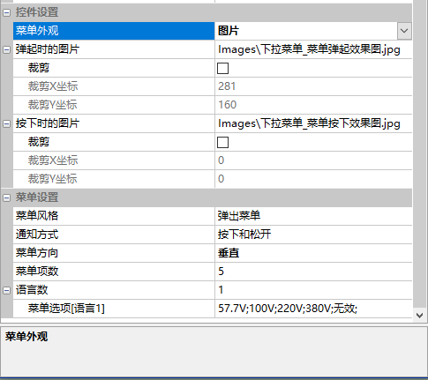This screenshot has height=380, width=428.
Task: Enable 裁剪 checkbox under 弹起时的图片
Action: [x=222, y=68]
